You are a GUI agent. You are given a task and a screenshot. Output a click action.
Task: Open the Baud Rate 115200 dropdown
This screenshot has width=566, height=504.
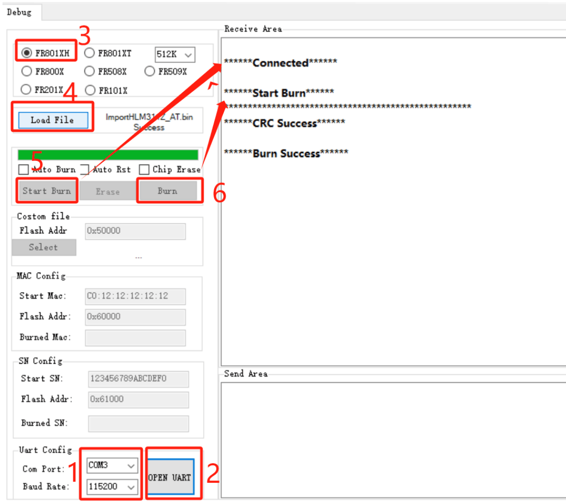pyautogui.click(x=112, y=486)
